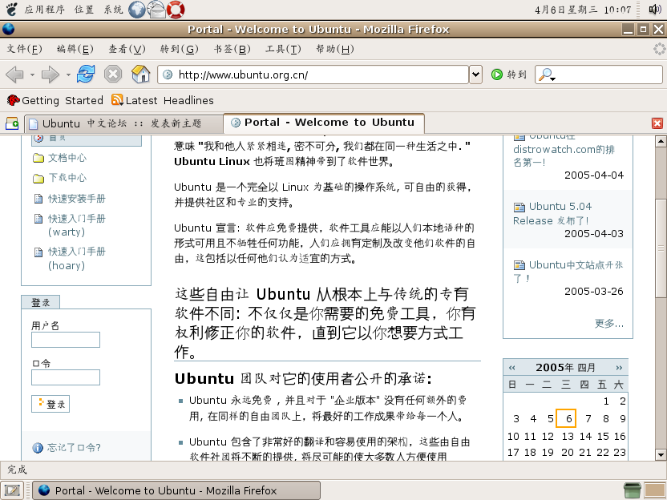This screenshot has width=667, height=500.
Task: Click the 更多... more news link
Action: coord(609,324)
